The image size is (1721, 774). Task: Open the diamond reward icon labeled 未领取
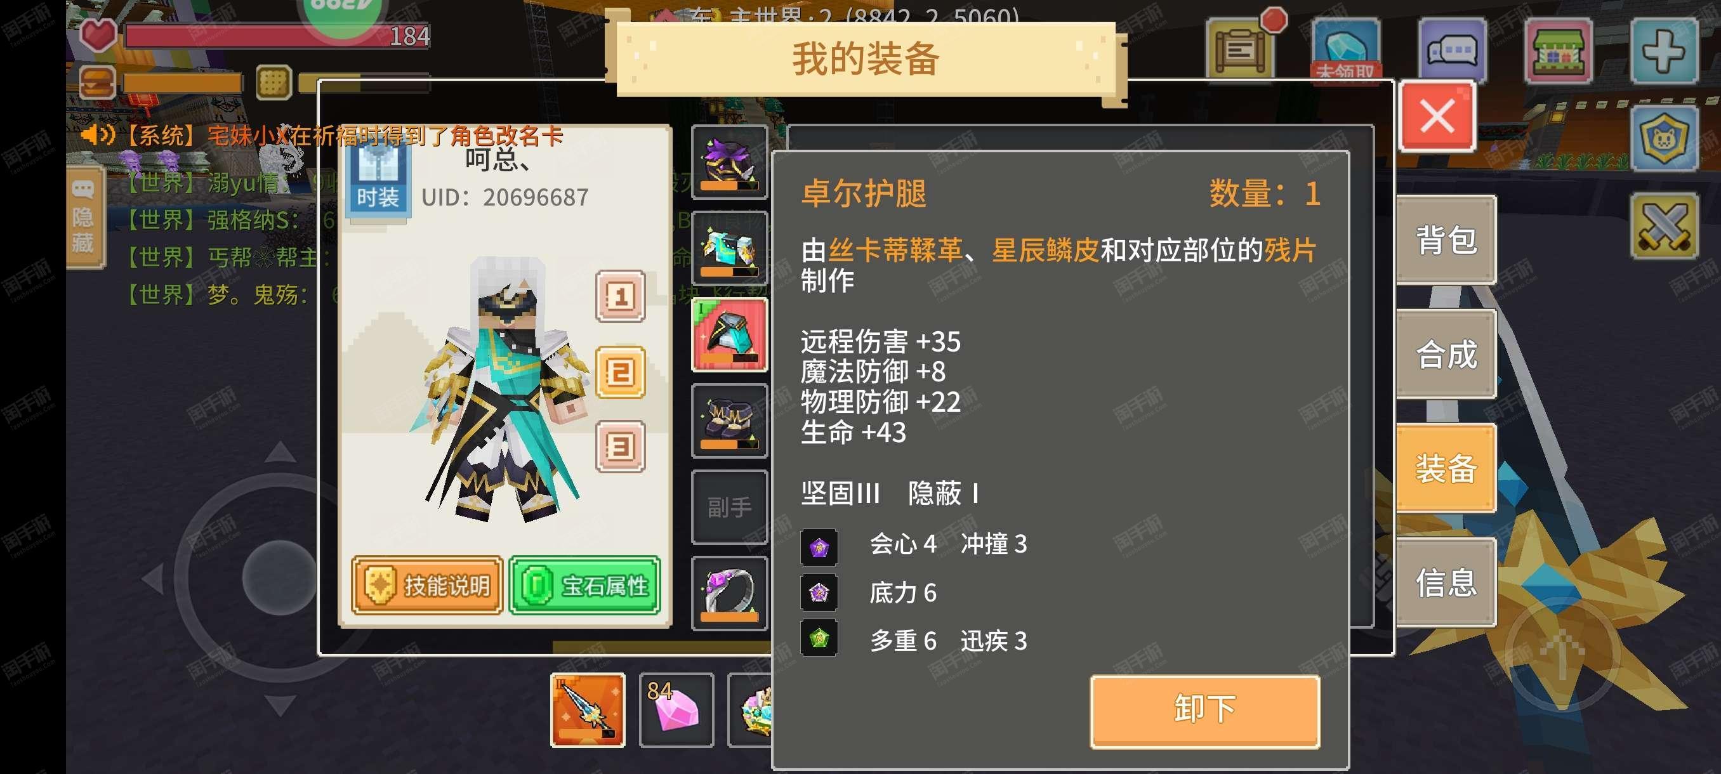[1345, 48]
